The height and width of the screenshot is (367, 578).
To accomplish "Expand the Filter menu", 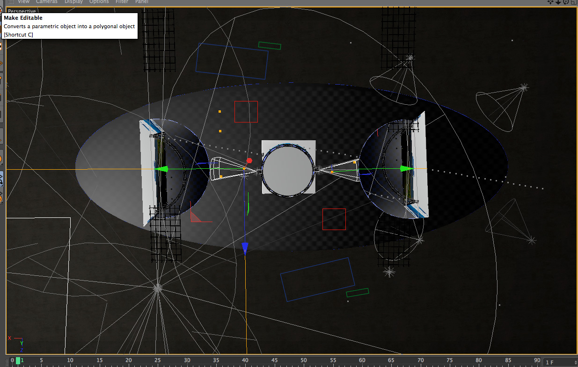I will [x=122, y=2].
